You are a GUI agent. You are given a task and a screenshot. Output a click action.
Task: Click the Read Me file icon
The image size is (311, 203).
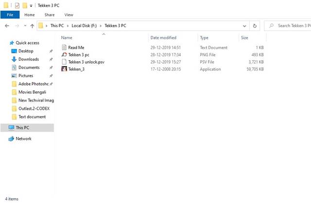(64, 48)
